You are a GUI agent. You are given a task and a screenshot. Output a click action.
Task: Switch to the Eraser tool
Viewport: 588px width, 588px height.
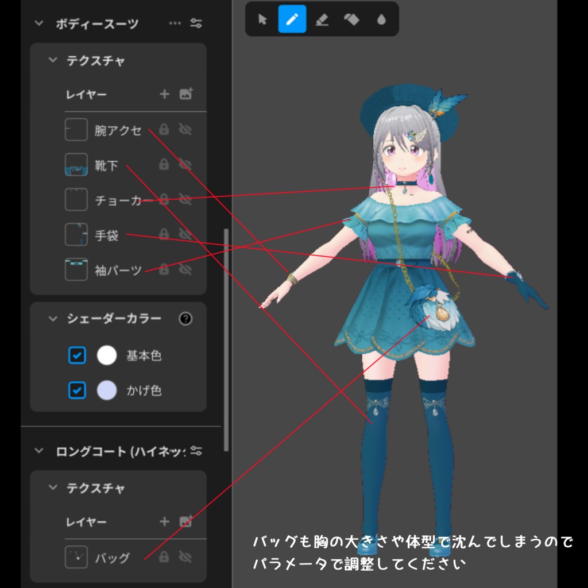[323, 19]
